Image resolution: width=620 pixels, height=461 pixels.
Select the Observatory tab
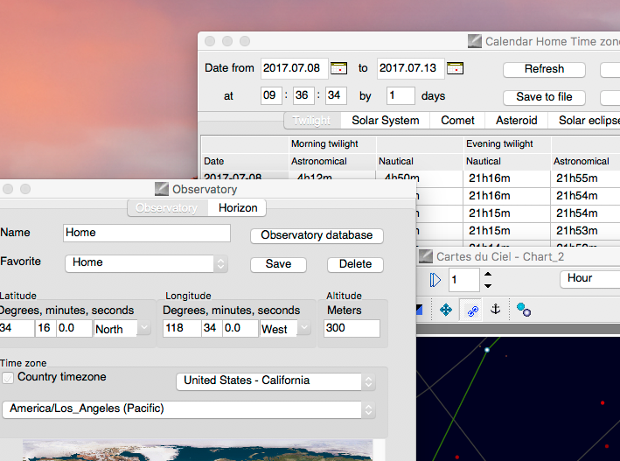coord(167,207)
